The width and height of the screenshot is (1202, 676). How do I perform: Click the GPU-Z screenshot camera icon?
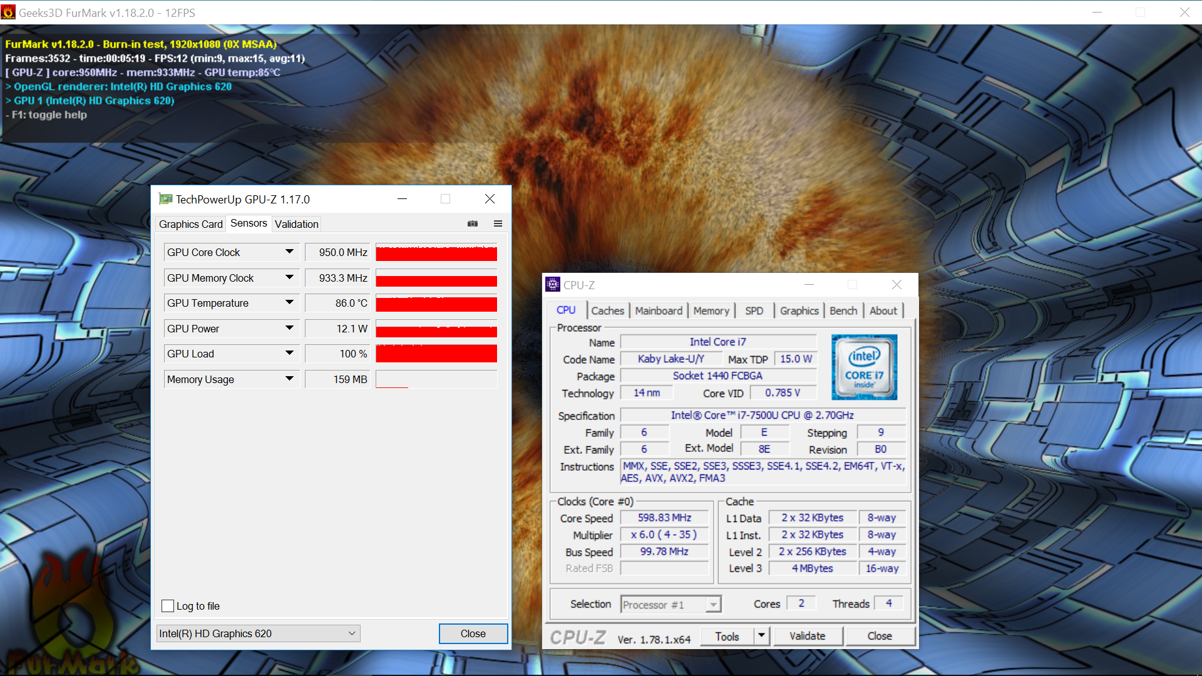473,223
